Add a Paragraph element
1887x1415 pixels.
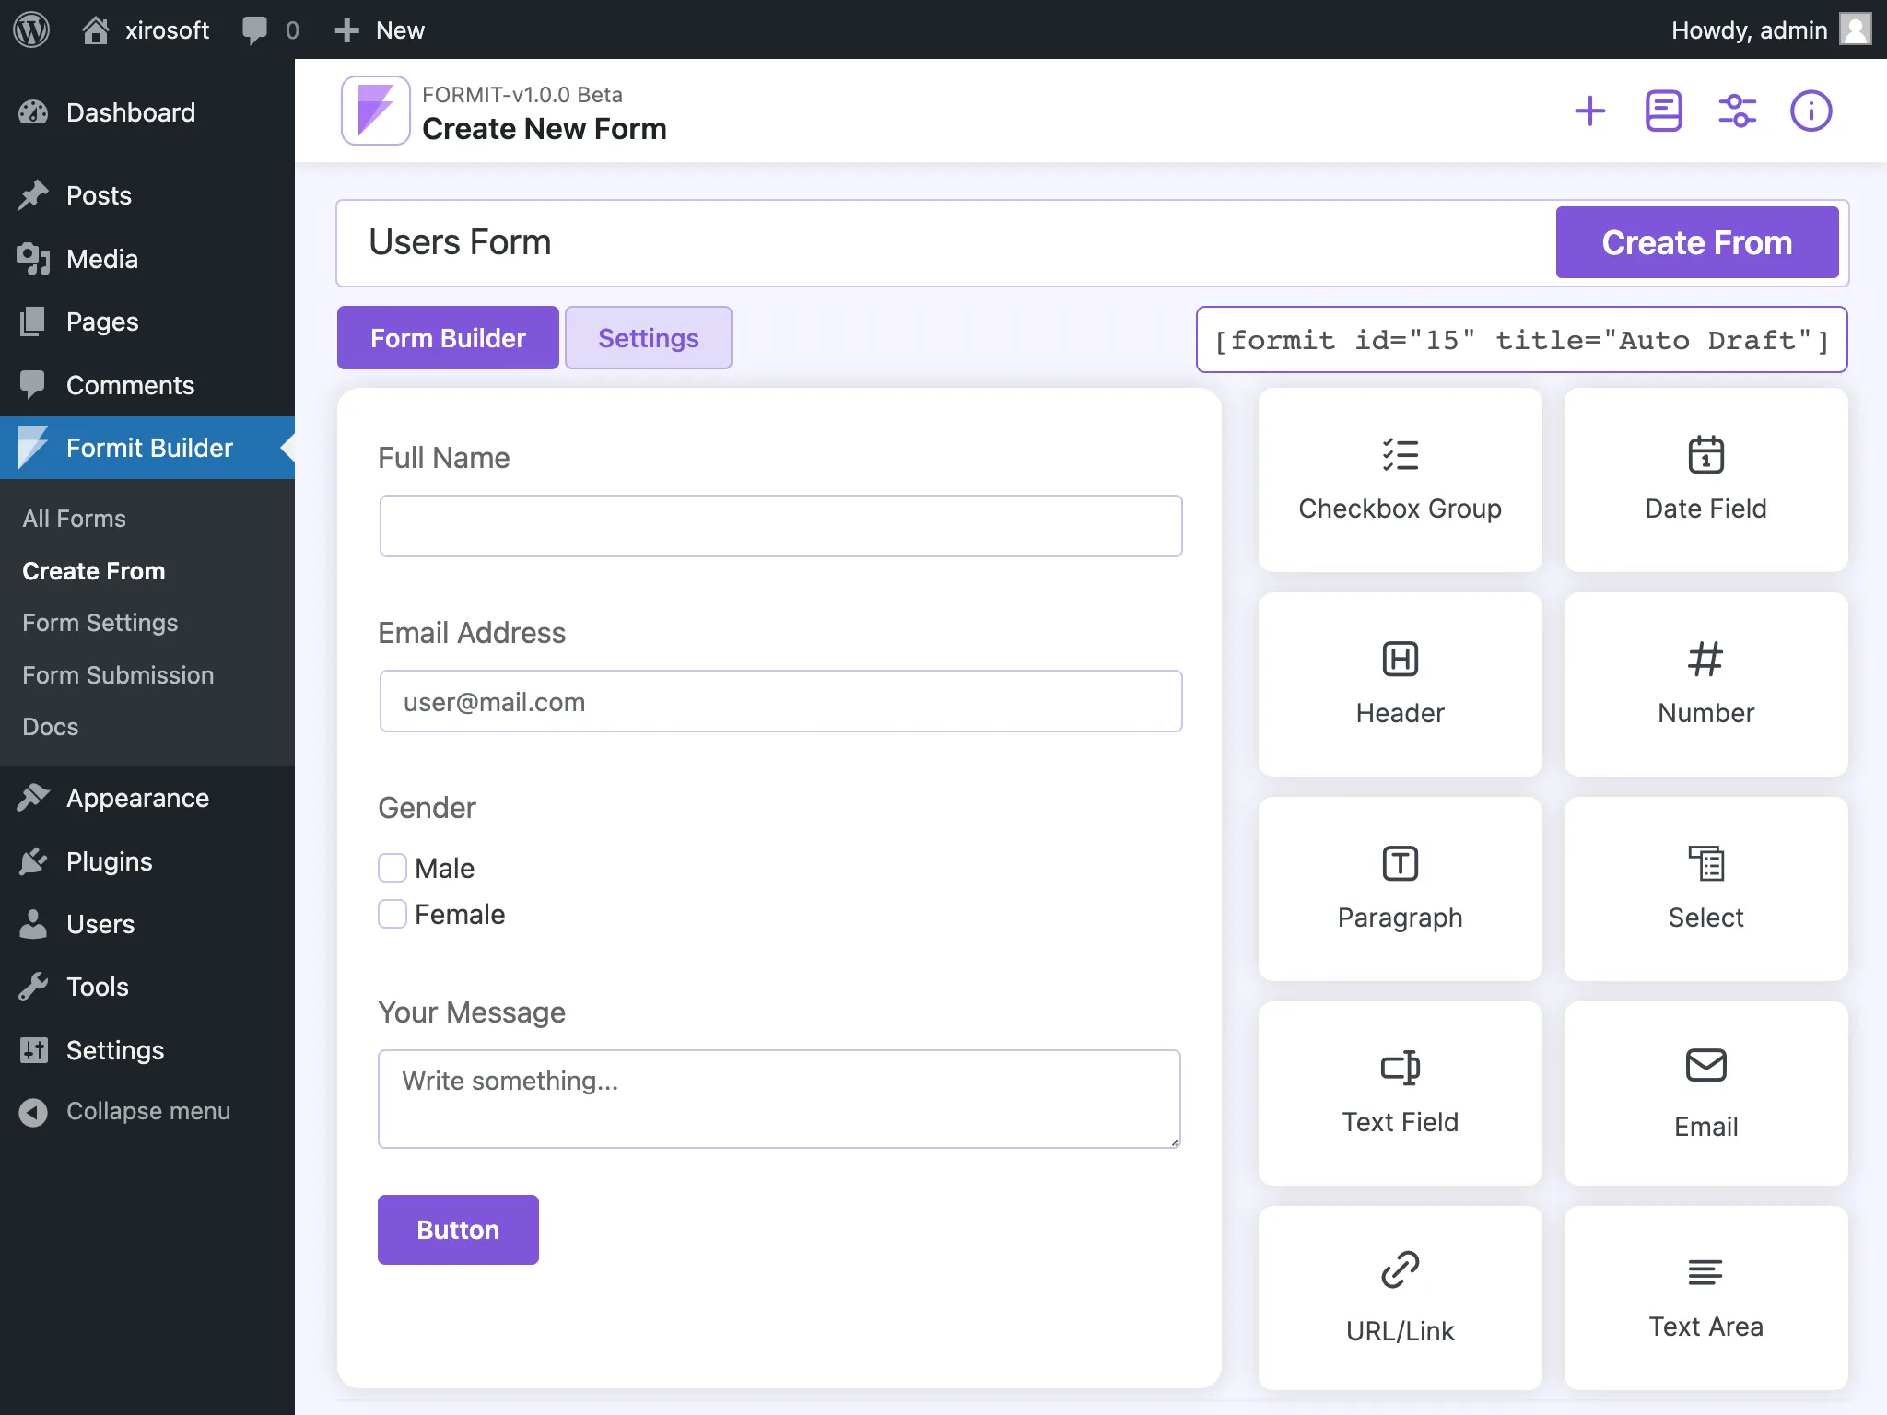(1400, 889)
